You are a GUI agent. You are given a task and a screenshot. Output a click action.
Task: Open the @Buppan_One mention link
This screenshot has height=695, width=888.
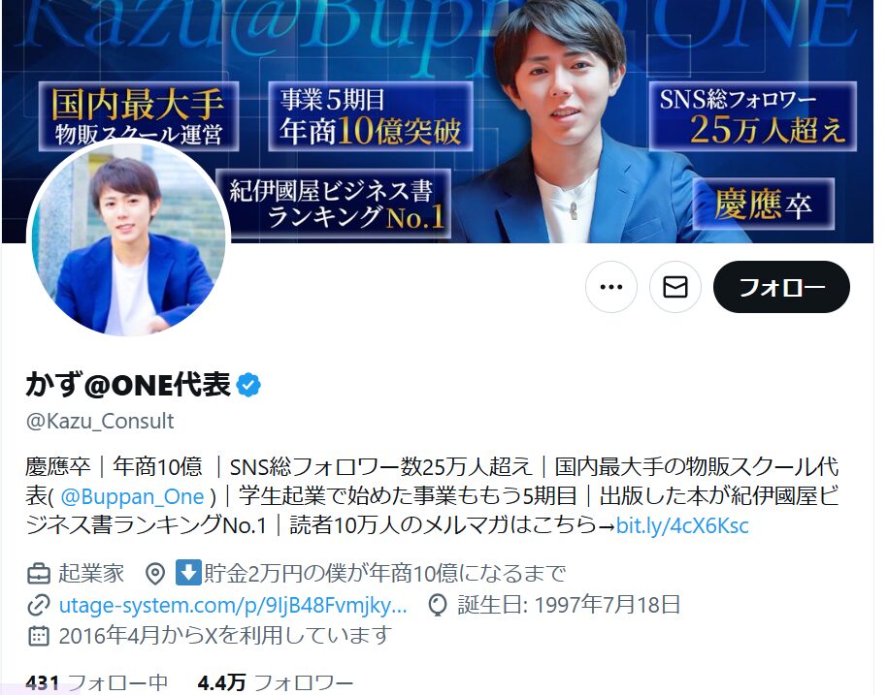pos(132,496)
